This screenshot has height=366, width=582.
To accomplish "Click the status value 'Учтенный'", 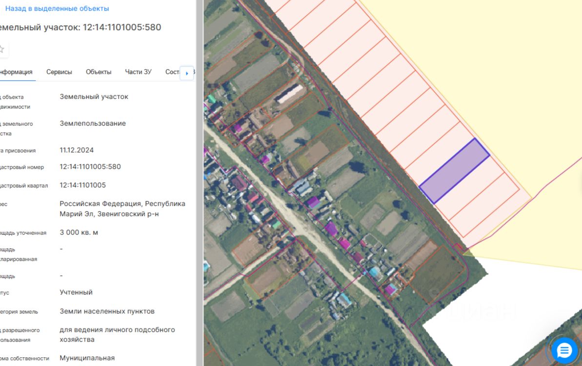I will (x=76, y=293).
